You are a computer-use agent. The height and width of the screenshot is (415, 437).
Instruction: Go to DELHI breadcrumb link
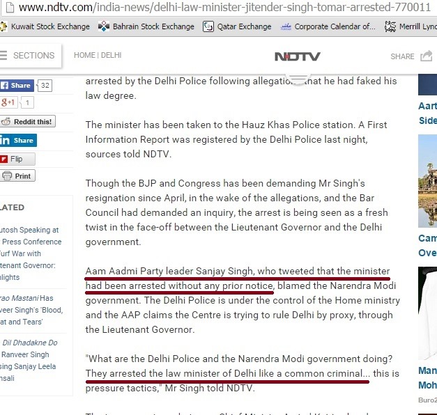(112, 55)
